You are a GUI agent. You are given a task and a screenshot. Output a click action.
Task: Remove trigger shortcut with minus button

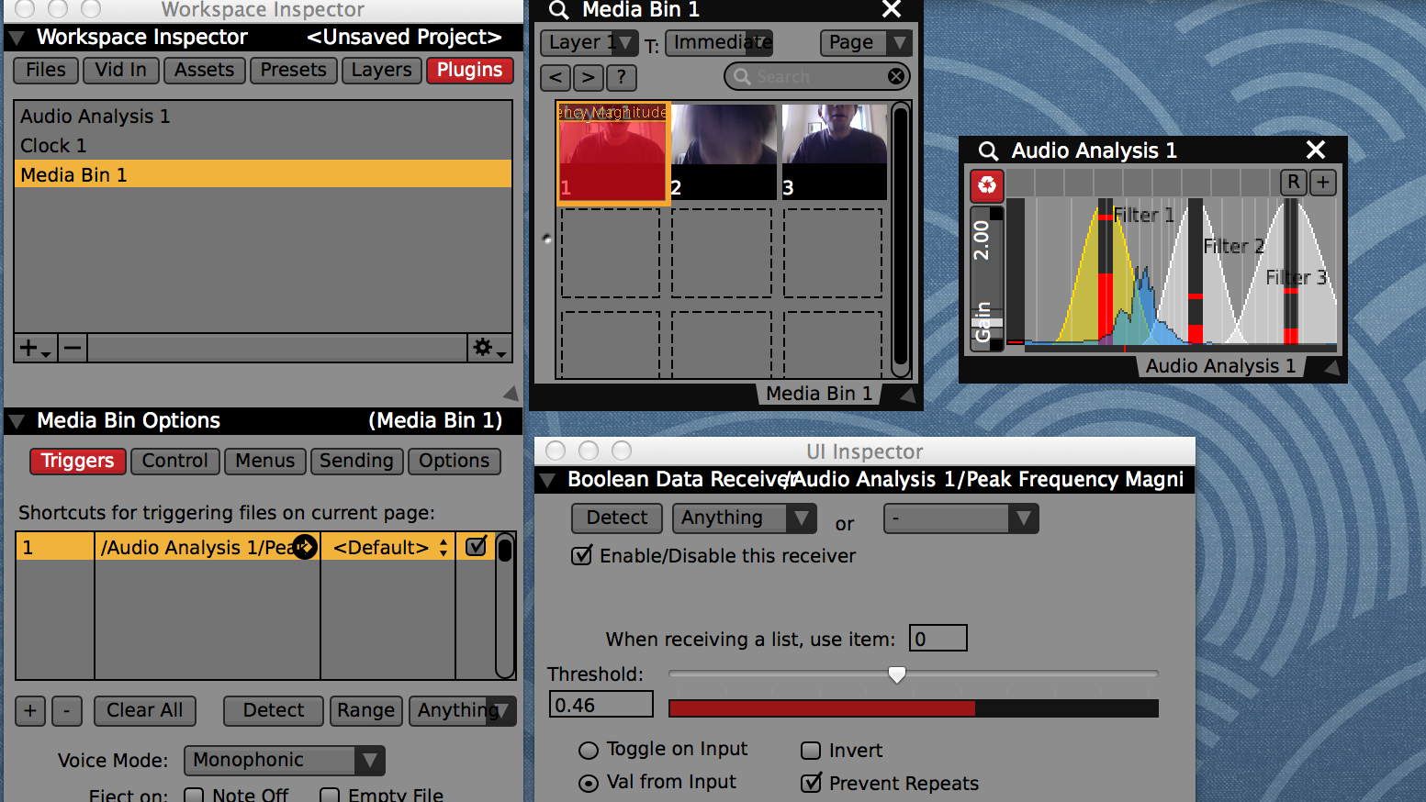(67, 710)
